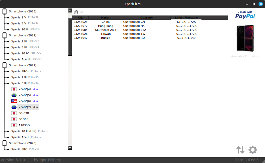The image size is (265, 163).
Task: Expand Xperia PRO-I in the tree
Action: point(8,72)
